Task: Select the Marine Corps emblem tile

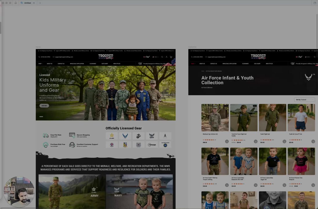Action: [139, 136]
